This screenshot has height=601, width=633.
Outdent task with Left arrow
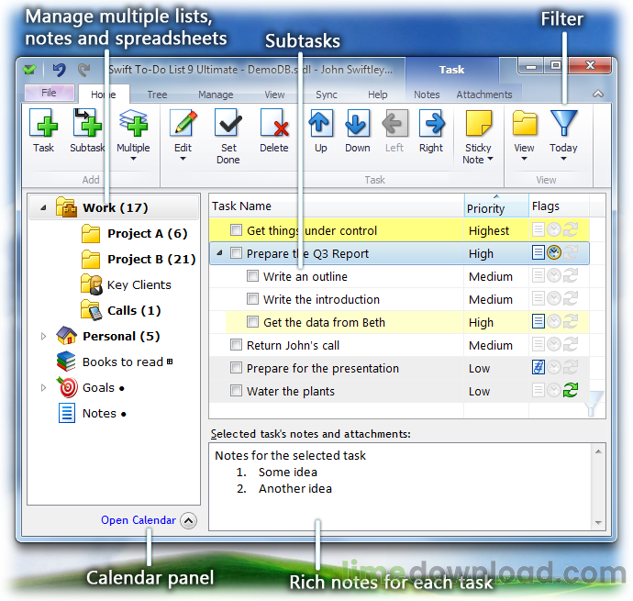[394, 130]
